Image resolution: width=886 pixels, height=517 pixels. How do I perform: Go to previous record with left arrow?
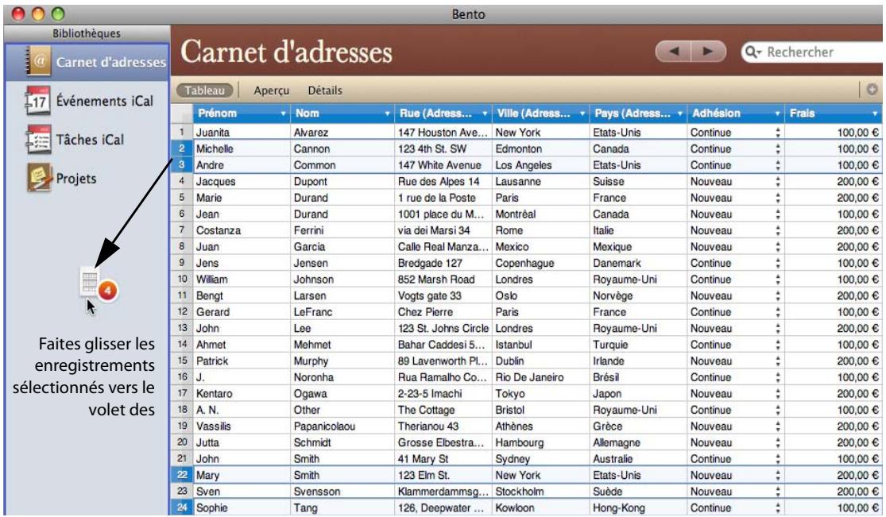tap(673, 52)
